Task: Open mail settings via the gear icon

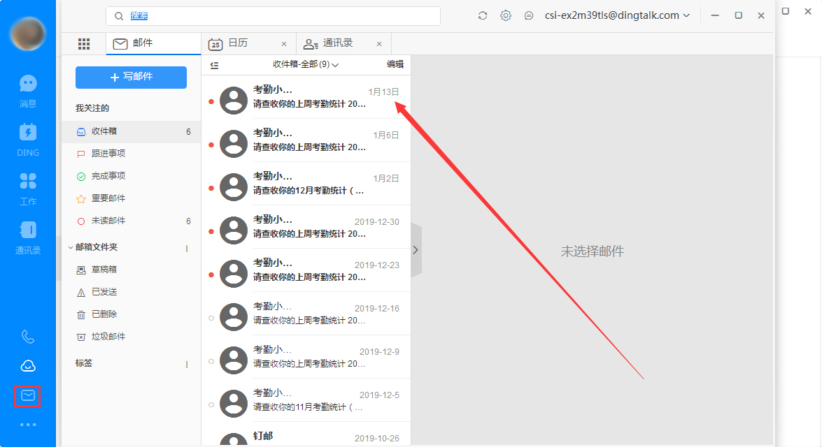Action: (506, 15)
